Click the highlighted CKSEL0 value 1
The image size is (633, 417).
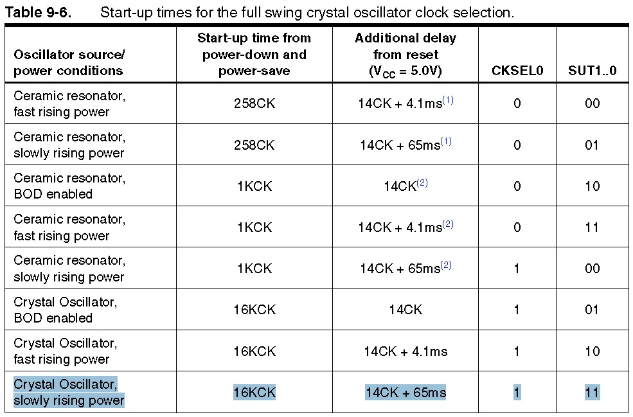[x=517, y=392]
